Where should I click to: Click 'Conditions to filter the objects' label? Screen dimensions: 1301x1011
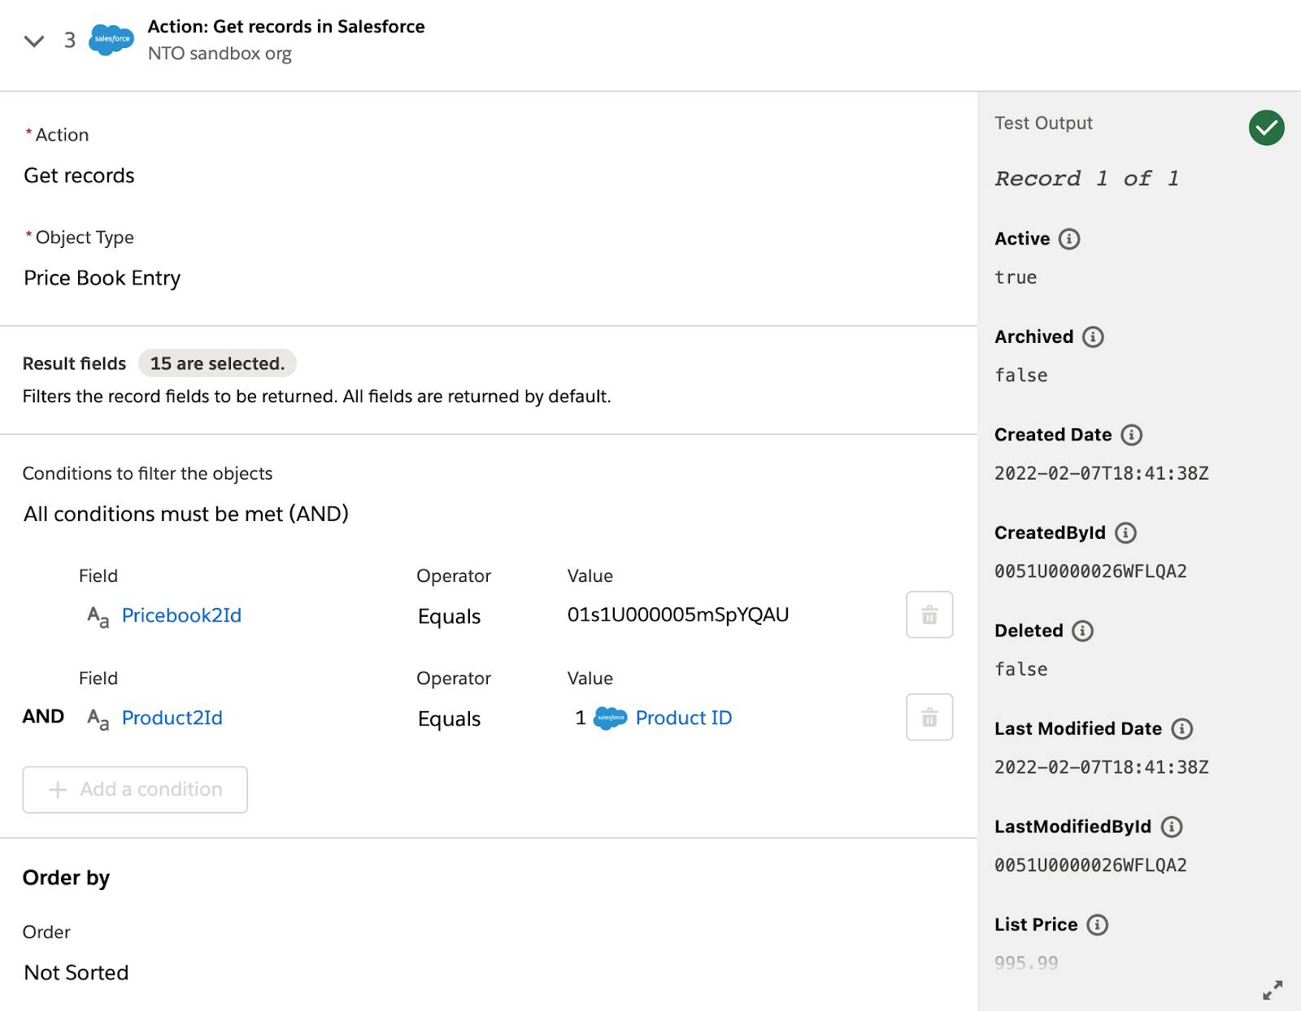click(x=147, y=473)
